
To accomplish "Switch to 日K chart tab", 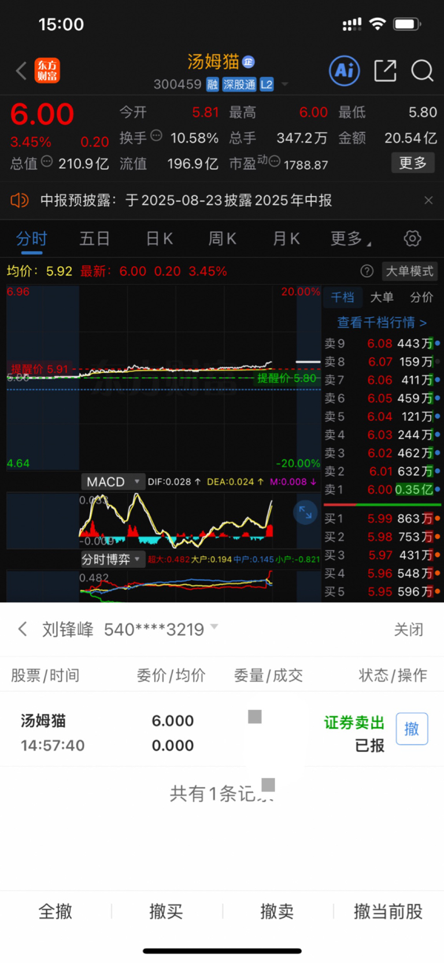I will [160, 238].
